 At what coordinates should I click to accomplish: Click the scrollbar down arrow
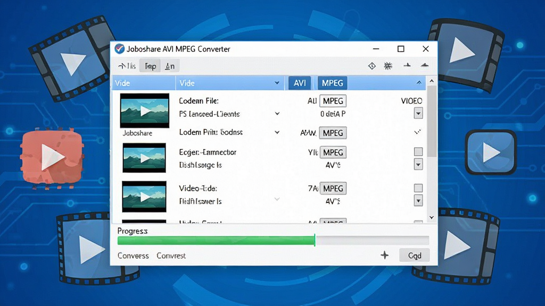pyautogui.click(x=432, y=217)
